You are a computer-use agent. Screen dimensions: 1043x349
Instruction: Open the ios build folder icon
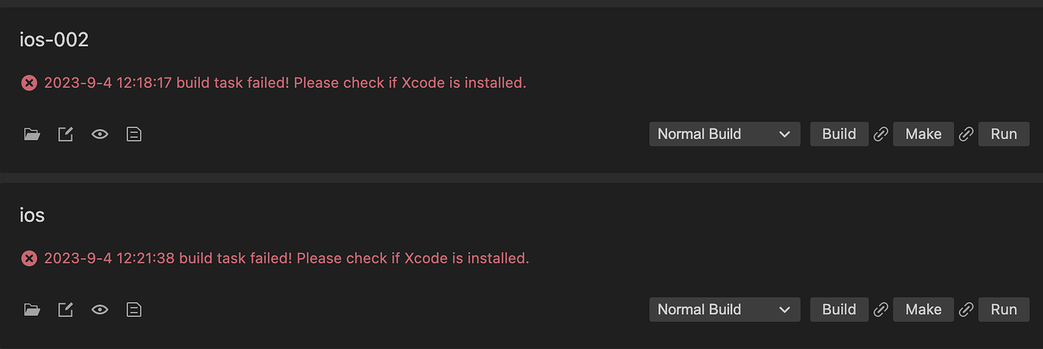point(32,310)
